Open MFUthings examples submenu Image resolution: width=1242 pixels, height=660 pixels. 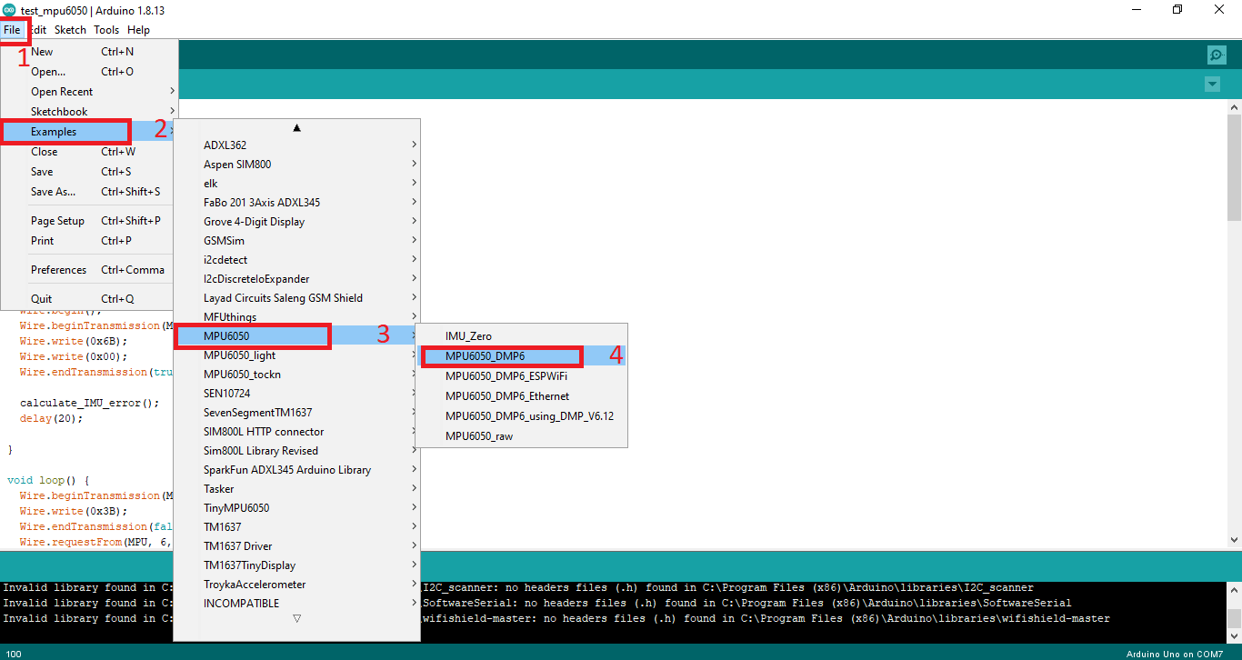pyautogui.click(x=296, y=317)
